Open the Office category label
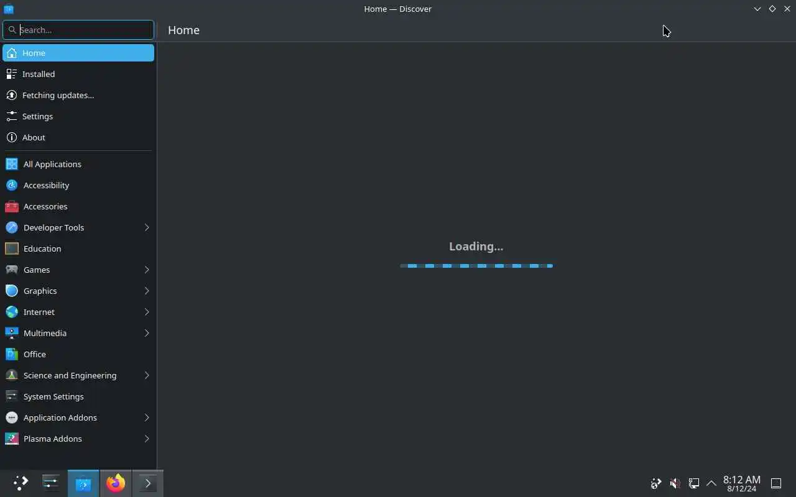 pos(35,354)
